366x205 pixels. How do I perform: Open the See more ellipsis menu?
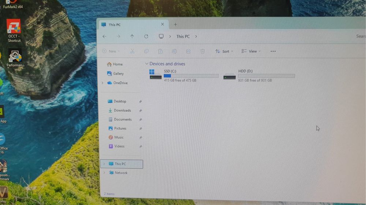tap(273, 51)
